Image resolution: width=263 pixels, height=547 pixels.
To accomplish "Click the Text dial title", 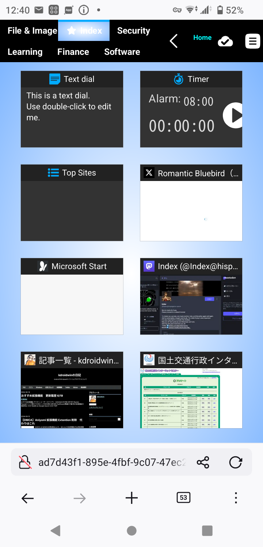I will click(x=79, y=79).
